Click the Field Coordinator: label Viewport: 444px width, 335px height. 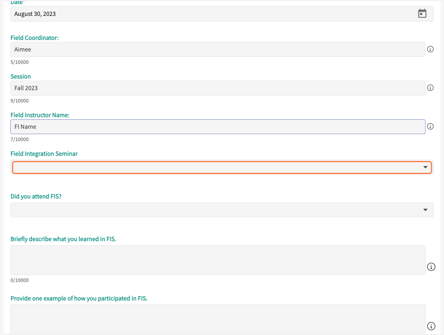(34, 38)
